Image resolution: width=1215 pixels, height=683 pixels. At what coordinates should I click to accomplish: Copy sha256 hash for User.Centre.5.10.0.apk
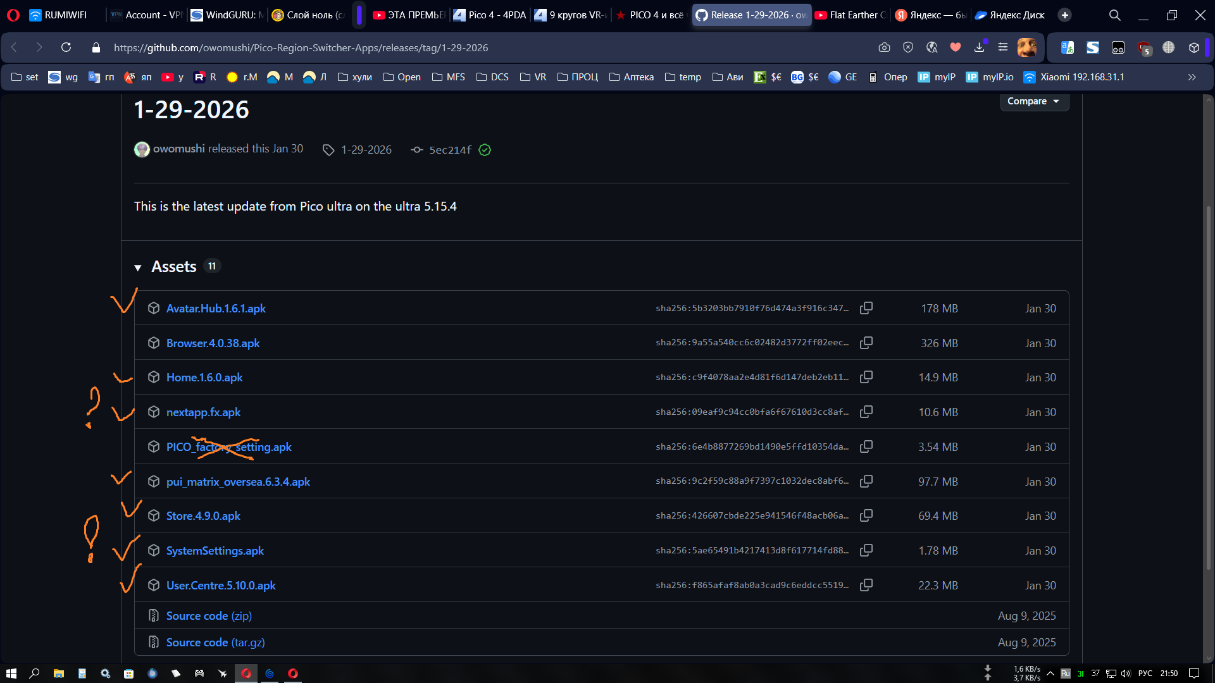(x=866, y=585)
